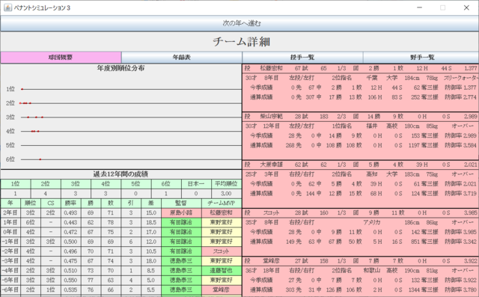Click the CS column header
479x297 pixels.
coord(50,203)
